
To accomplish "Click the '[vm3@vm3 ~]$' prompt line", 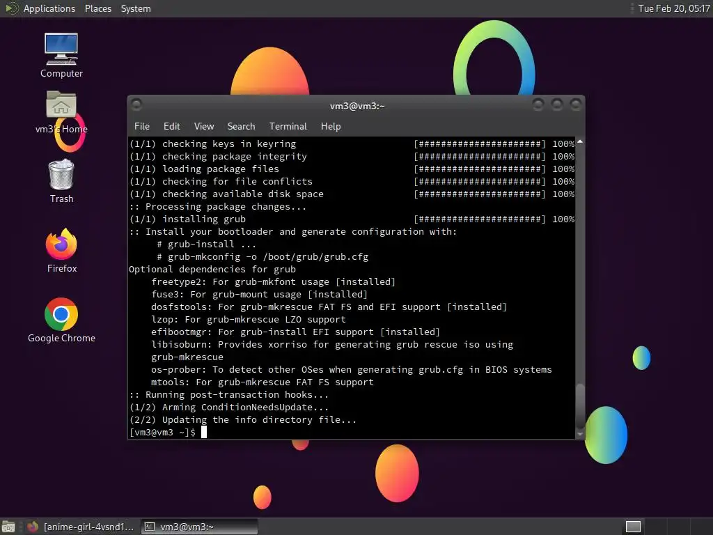I will (162, 432).
